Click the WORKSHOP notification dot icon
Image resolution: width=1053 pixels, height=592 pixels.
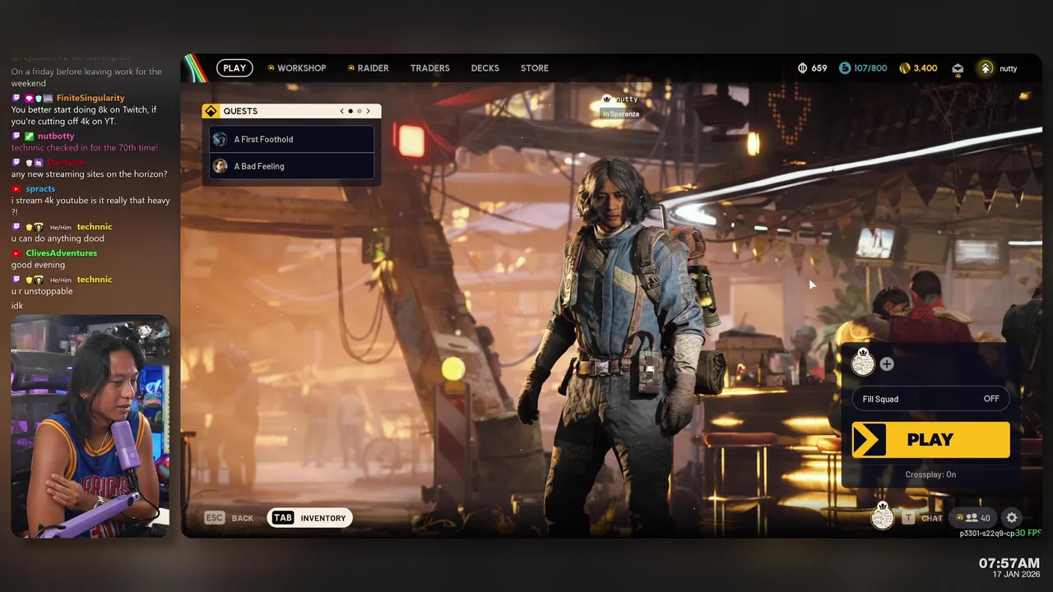(x=271, y=68)
